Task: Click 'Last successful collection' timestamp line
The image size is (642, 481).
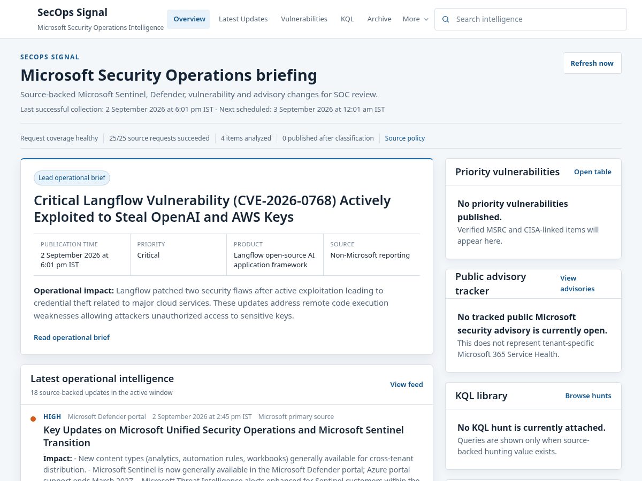Action: (x=202, y=109)
